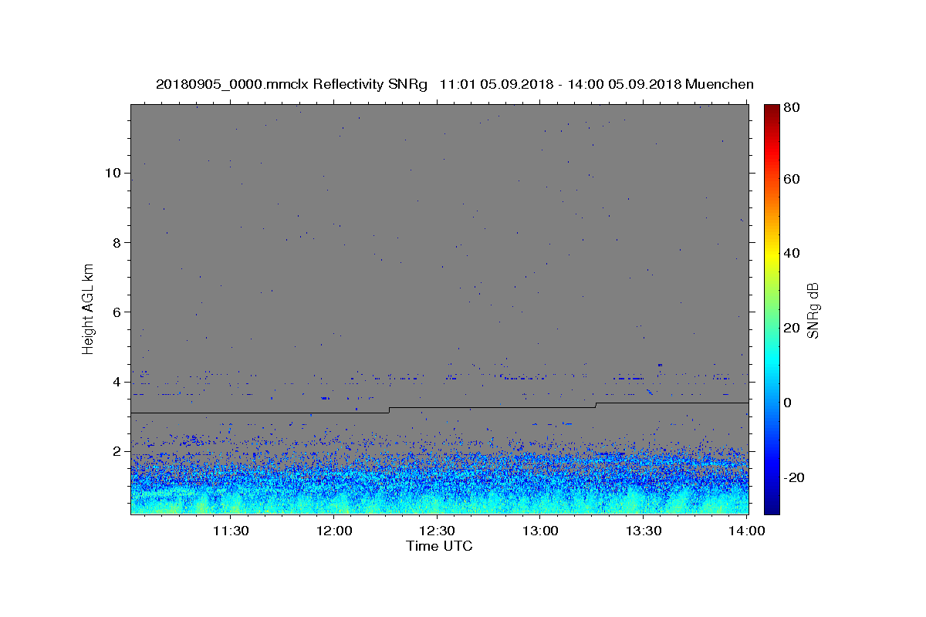
Task: Click the 'Time UTC' axis label
Action: (439, 547)
